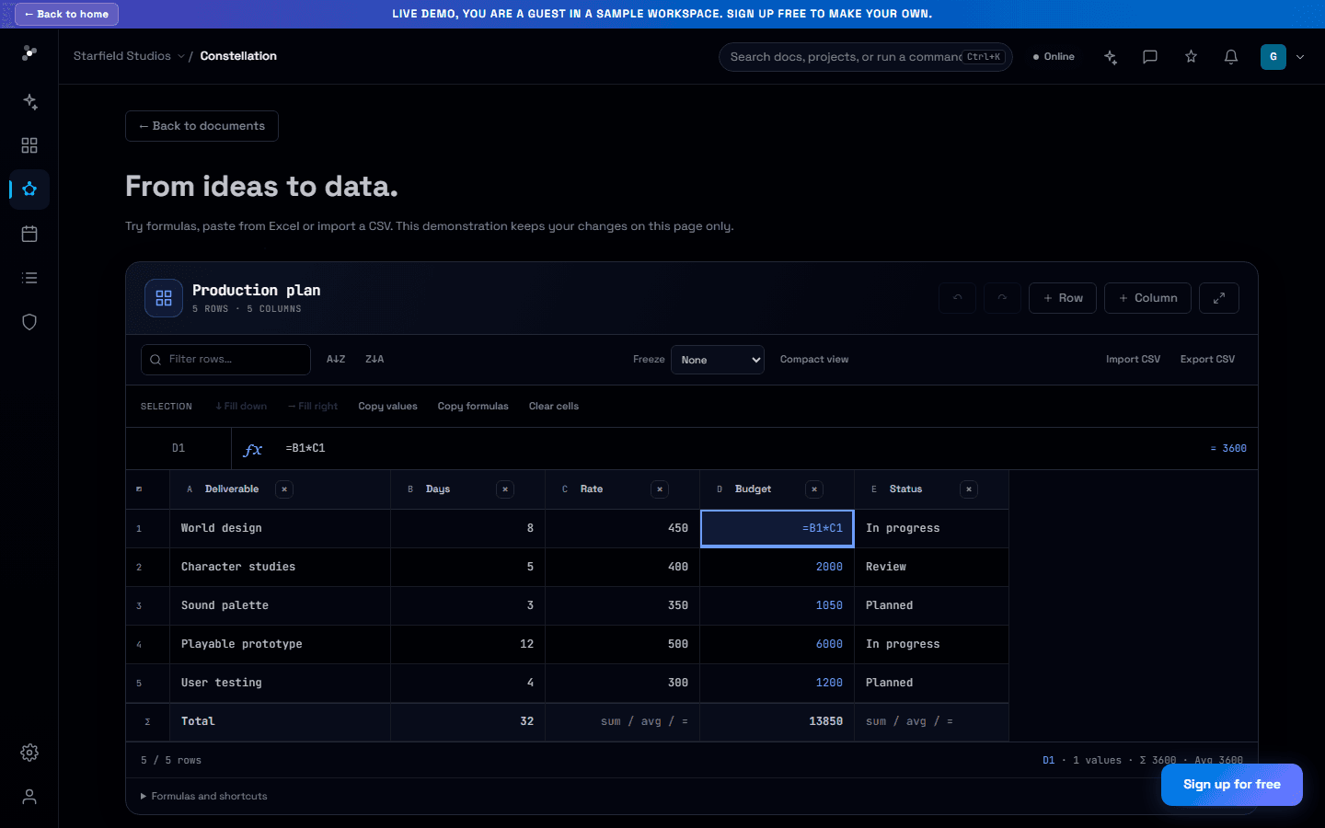The image size is (1325, 828).
Task: Expand the Starfield Studios workspace switcher
Action: [x=129, y=56]
